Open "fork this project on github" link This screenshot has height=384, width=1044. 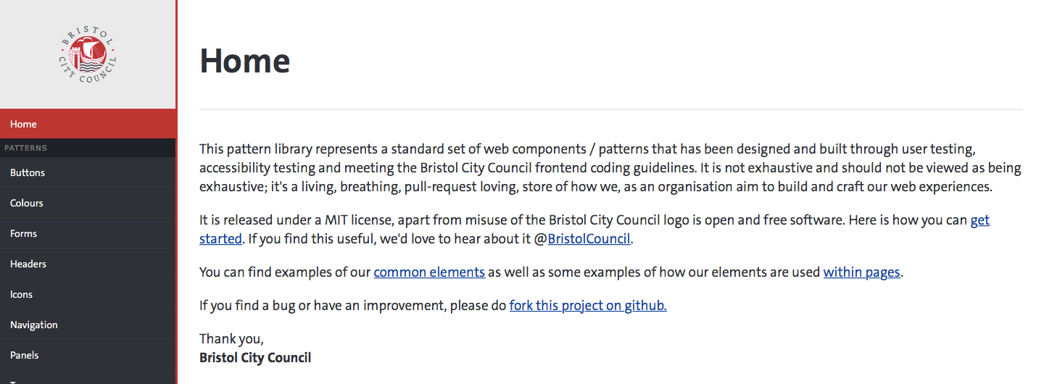coord(587,305)
